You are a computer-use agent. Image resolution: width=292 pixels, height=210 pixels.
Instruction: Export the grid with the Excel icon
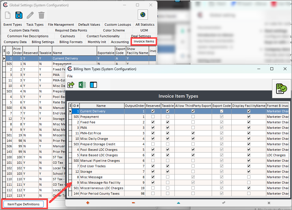82,85
